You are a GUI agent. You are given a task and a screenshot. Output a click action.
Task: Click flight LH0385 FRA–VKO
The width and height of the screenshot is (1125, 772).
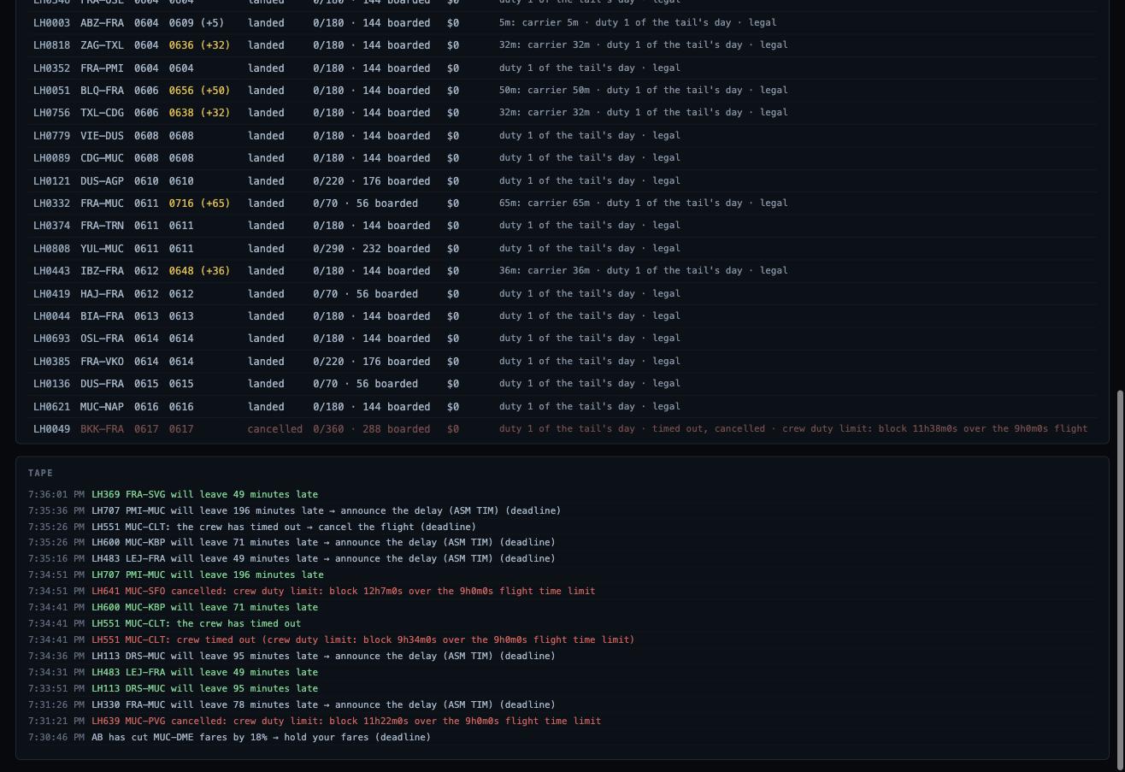pyautogui.click(x=562, y=361)
